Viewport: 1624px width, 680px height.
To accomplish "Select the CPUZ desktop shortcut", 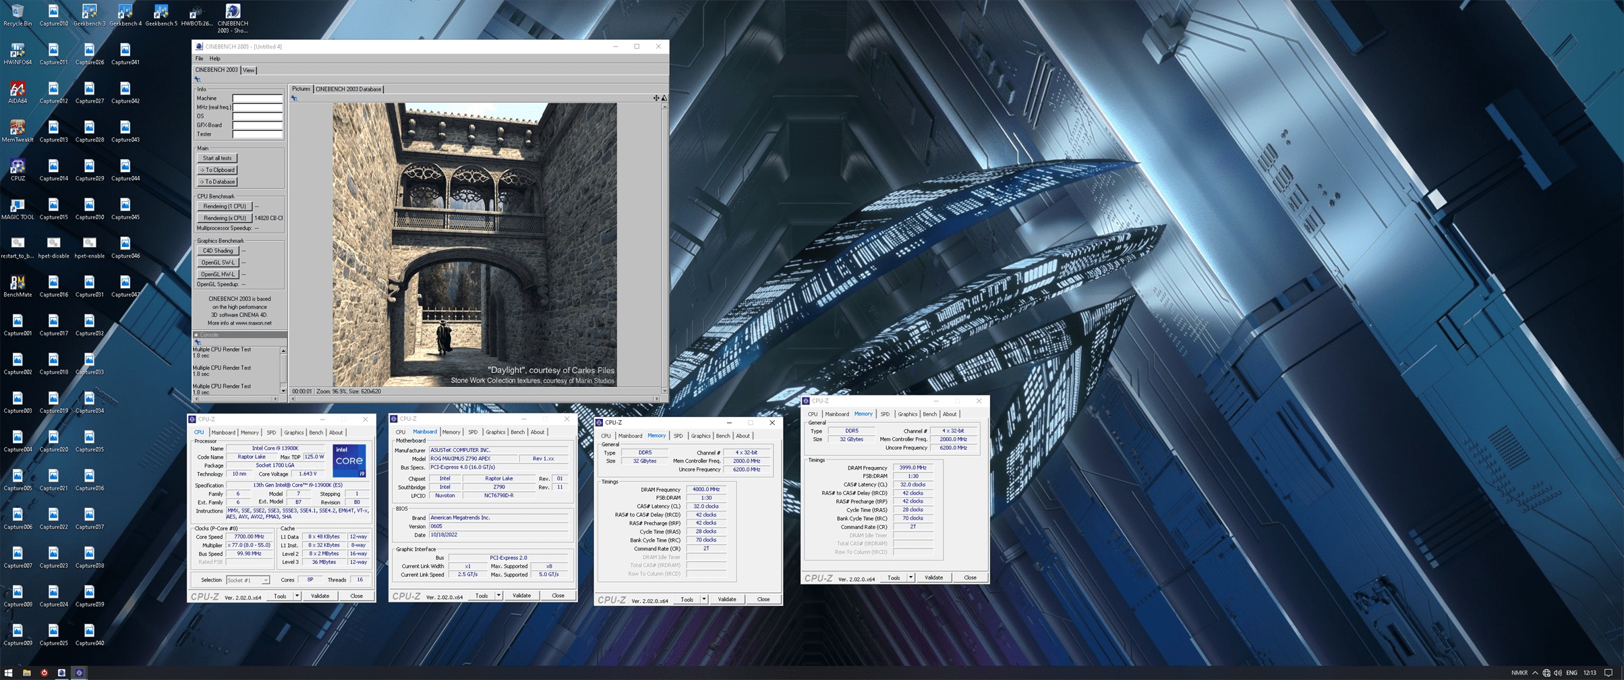I will point(18,169).
